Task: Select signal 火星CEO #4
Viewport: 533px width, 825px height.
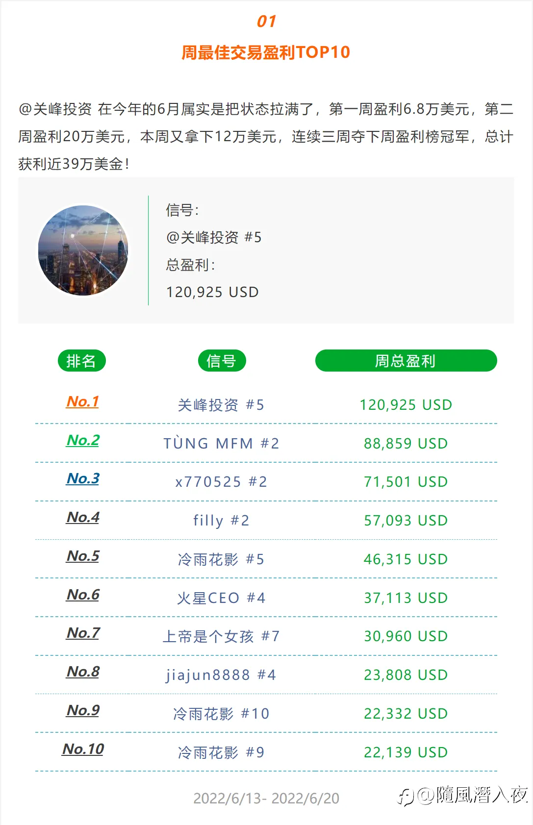Action: [221, 598]
